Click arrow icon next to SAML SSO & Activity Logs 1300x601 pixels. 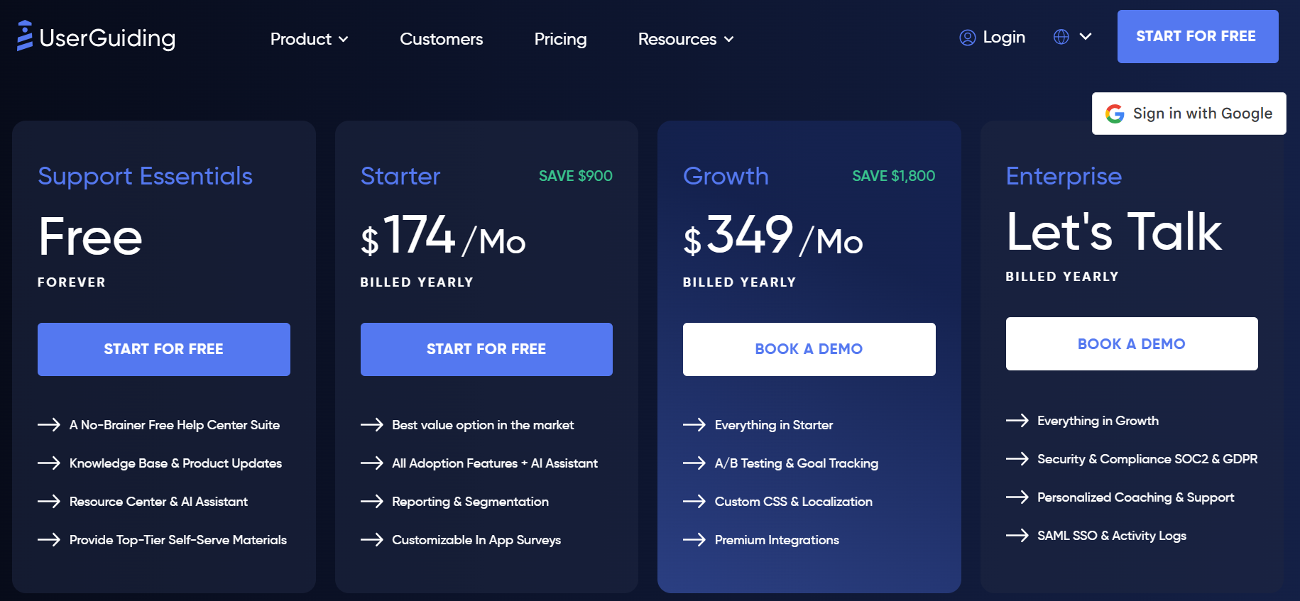(1017, 535)
